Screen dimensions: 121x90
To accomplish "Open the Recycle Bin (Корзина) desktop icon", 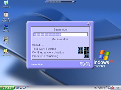I will [6, 4].
